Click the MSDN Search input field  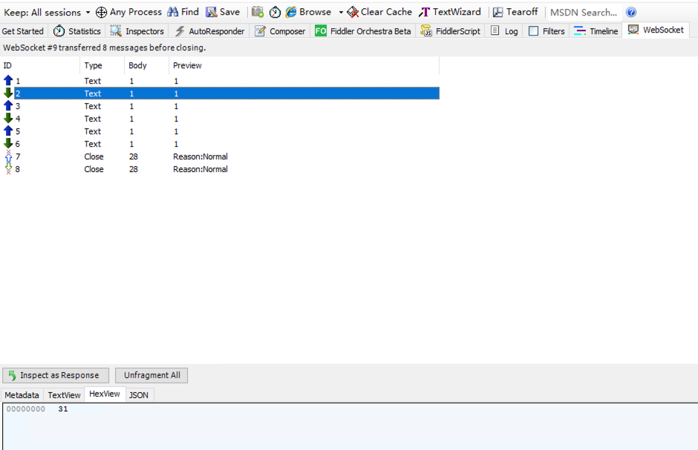pyautogui.click(x=583, y=12)
